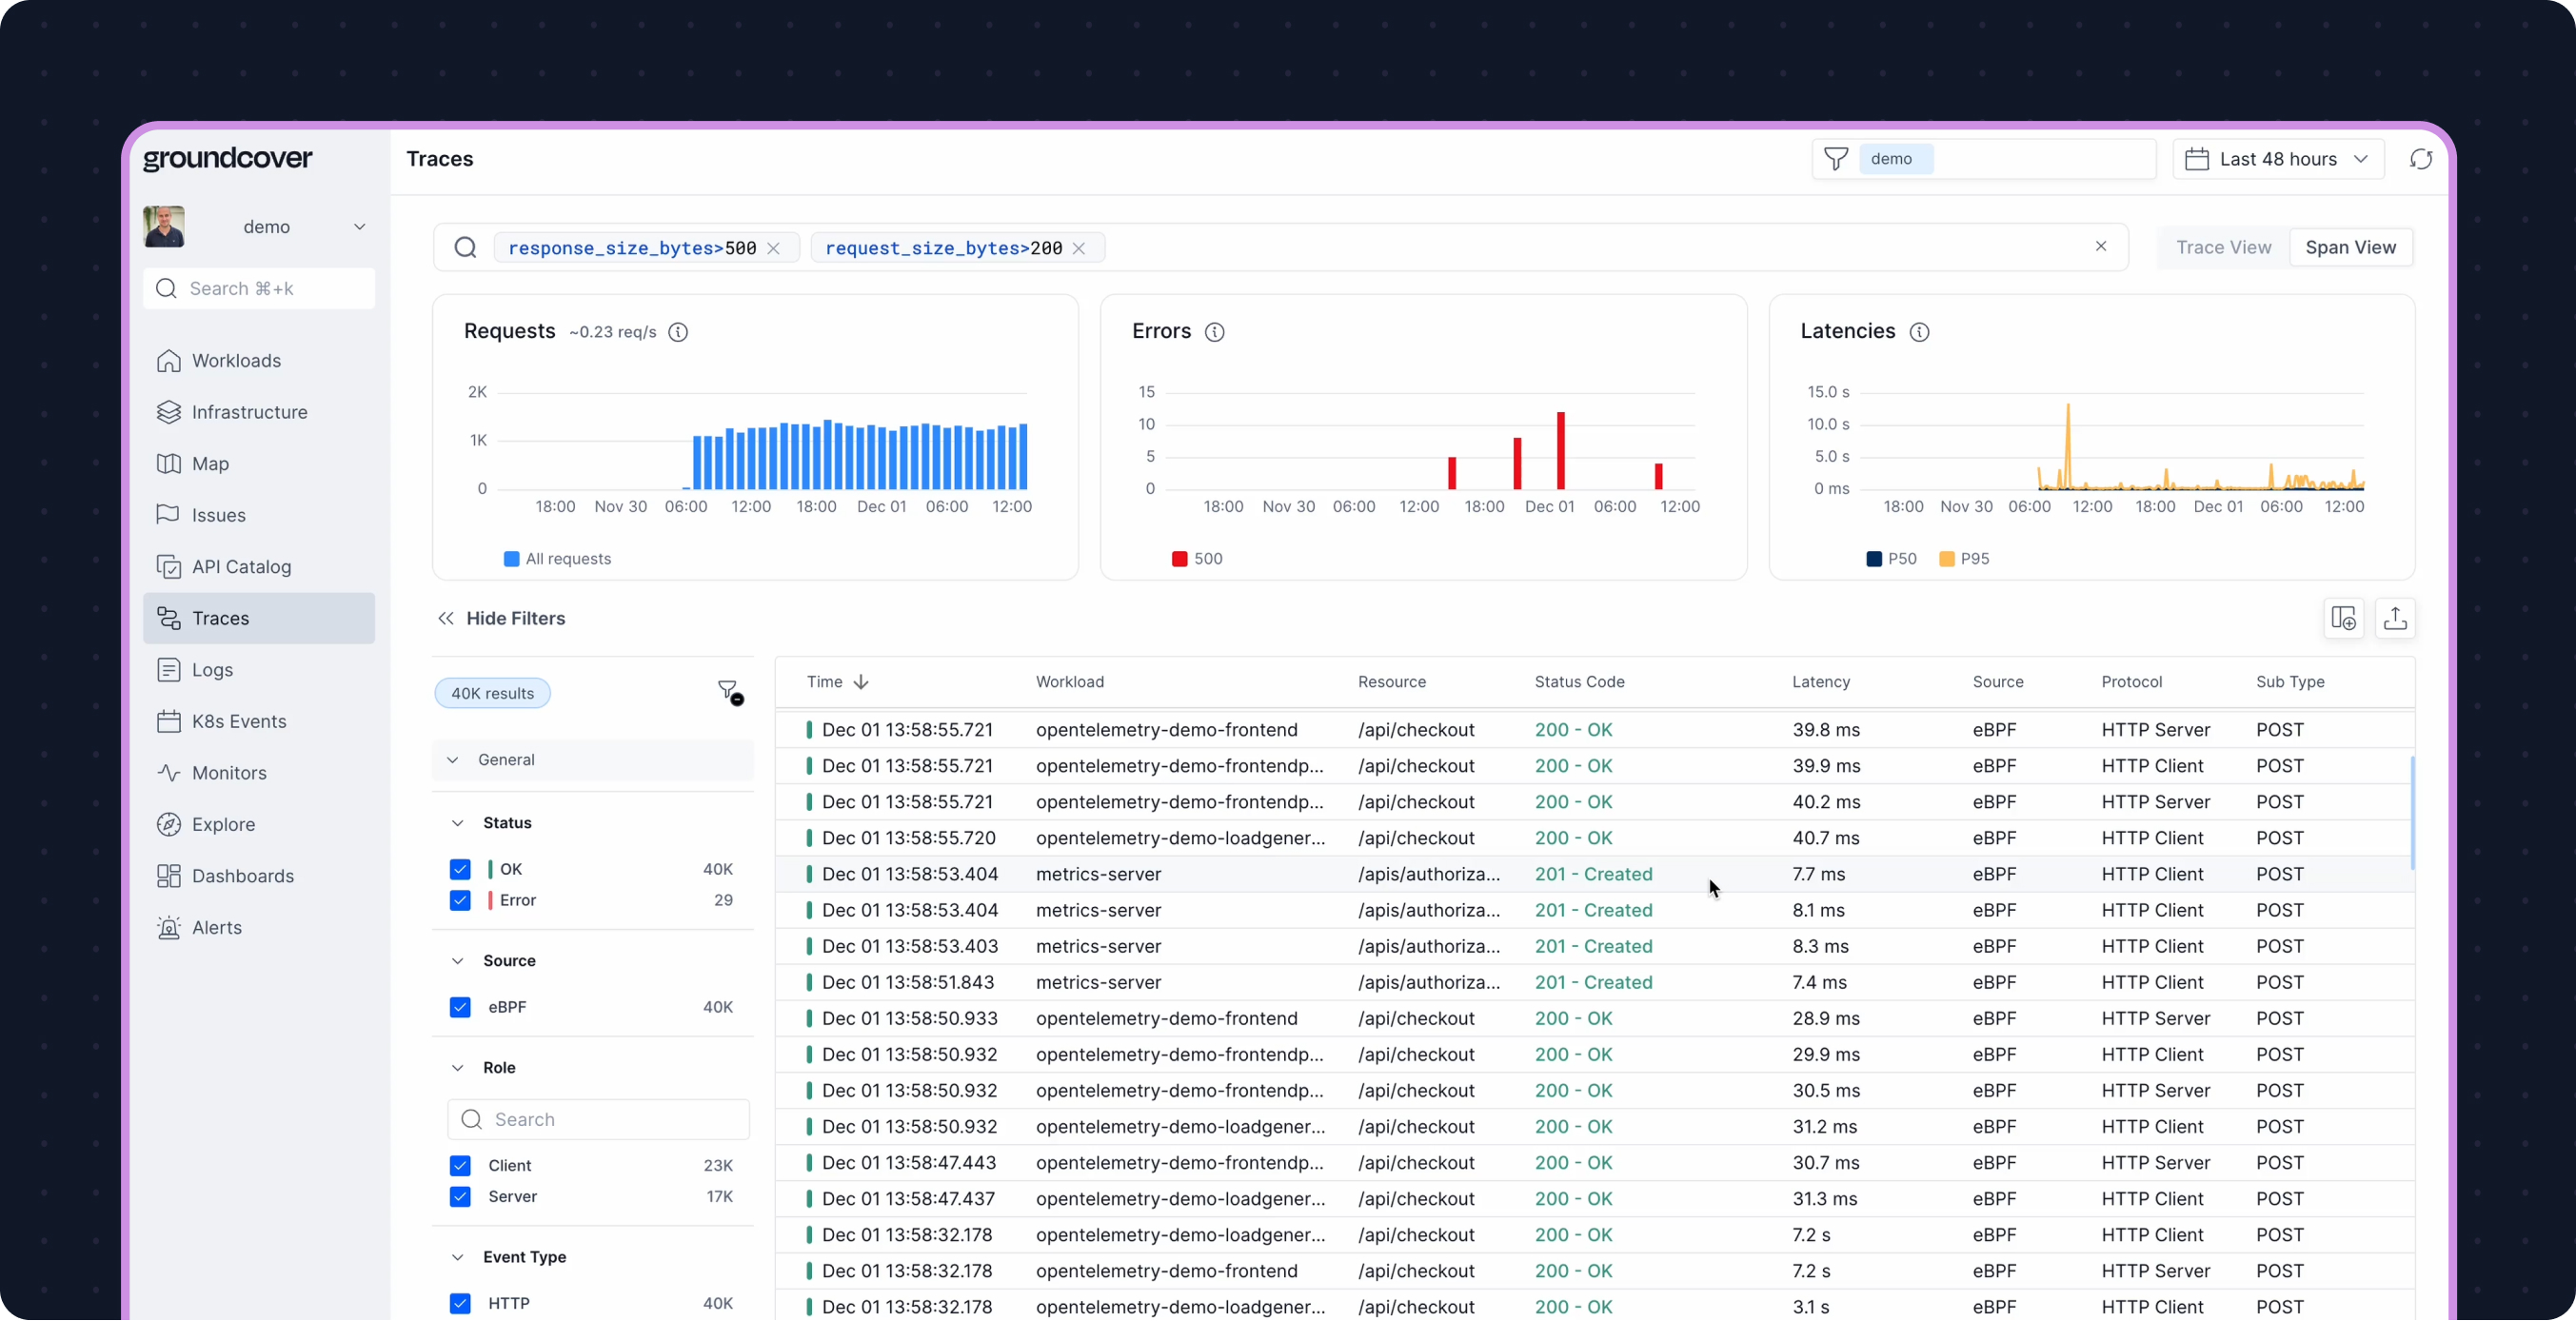The image size is (2576, 1321).
Task: Click the export/upload icon above table
Action: tap(2394, 619)
